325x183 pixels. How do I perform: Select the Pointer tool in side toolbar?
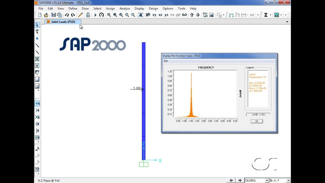37,25
